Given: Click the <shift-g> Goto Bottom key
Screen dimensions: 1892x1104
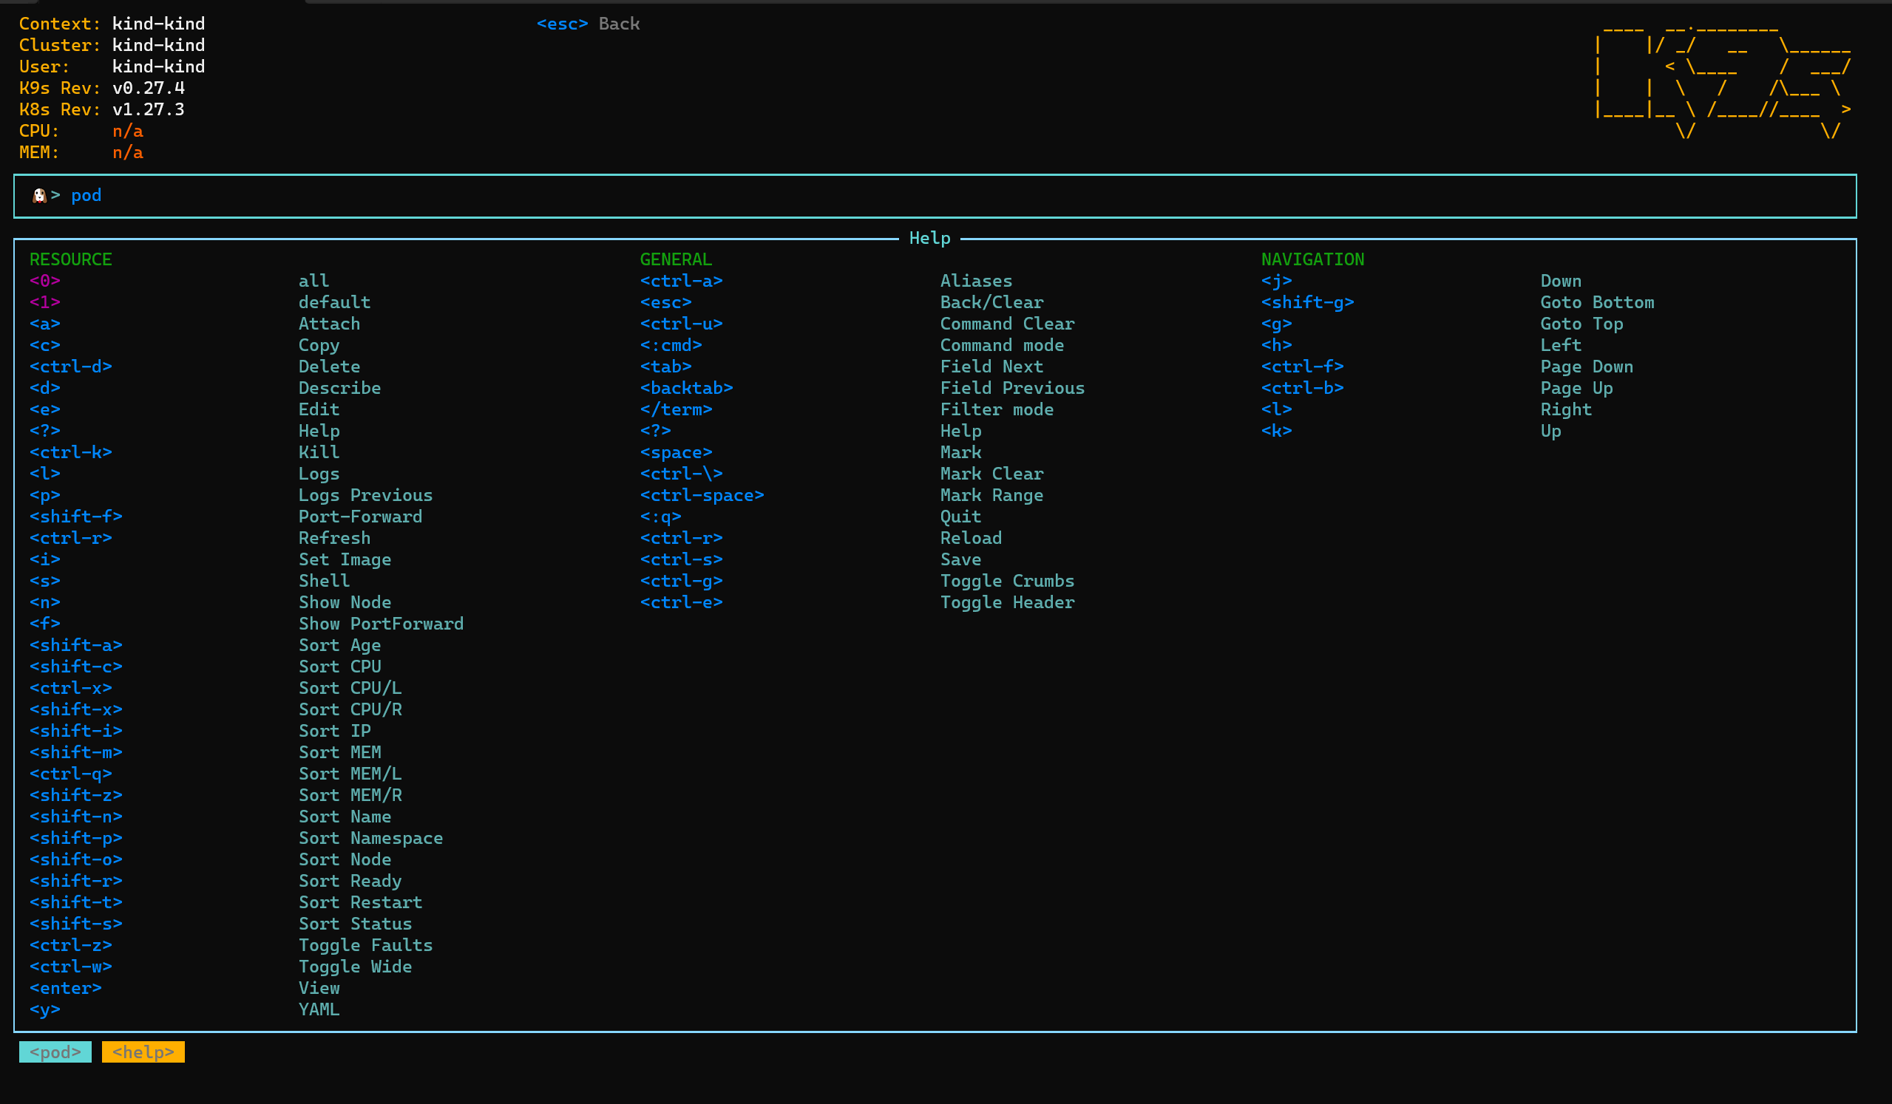Looking at the screenshot, I should point(1307,302).
